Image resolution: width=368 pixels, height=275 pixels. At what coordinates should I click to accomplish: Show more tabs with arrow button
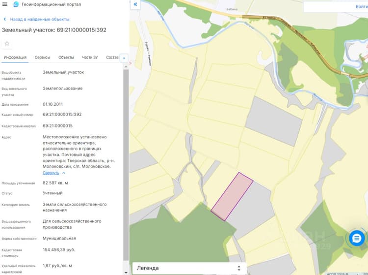click(x=124, y=58)
